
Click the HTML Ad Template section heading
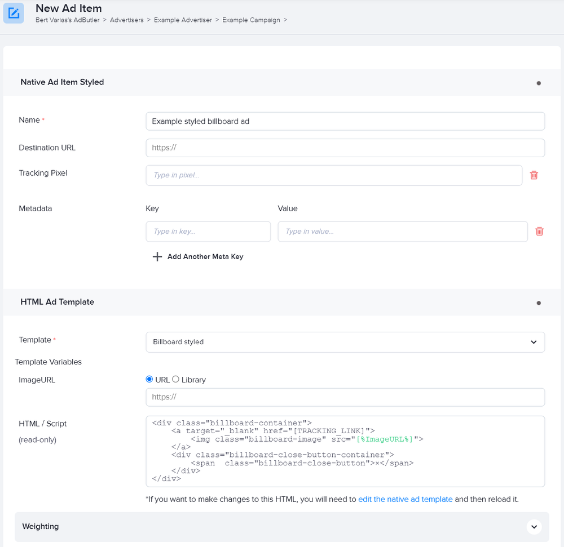pos(57,302)
